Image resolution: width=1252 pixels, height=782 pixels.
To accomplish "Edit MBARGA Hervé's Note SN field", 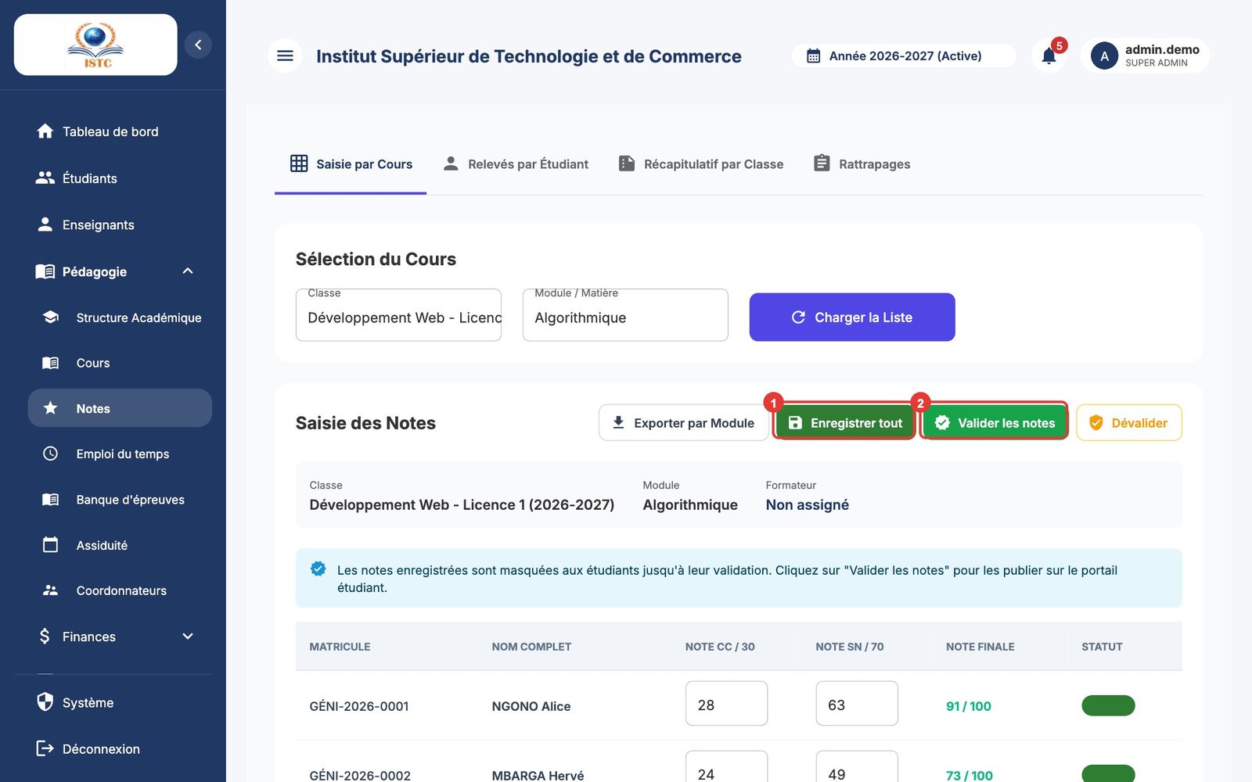I will pyautogui.click(x=857, y=768).
